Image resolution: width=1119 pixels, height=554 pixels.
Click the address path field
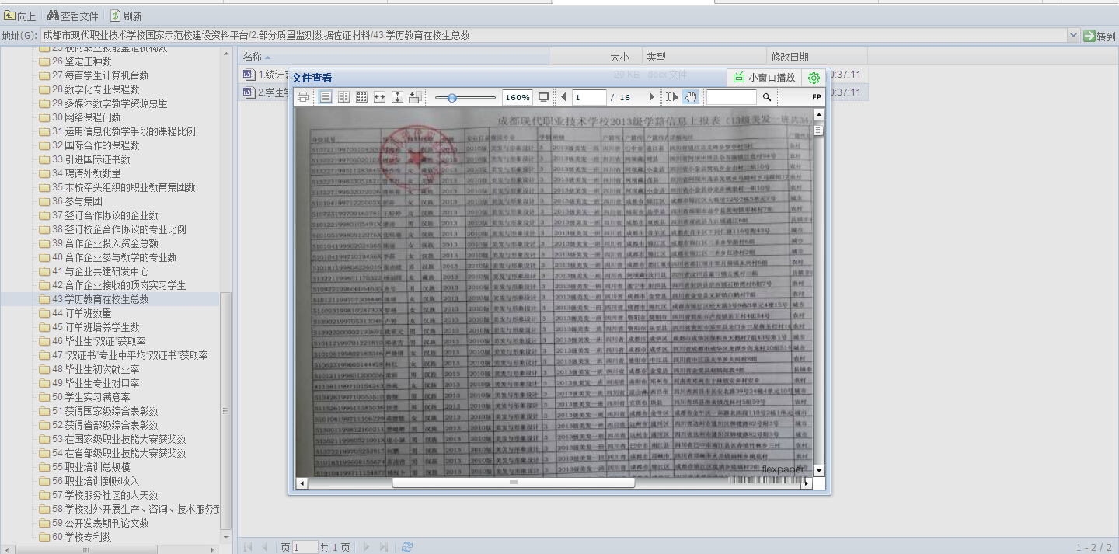pyautogui.click(x=553, y=36)
